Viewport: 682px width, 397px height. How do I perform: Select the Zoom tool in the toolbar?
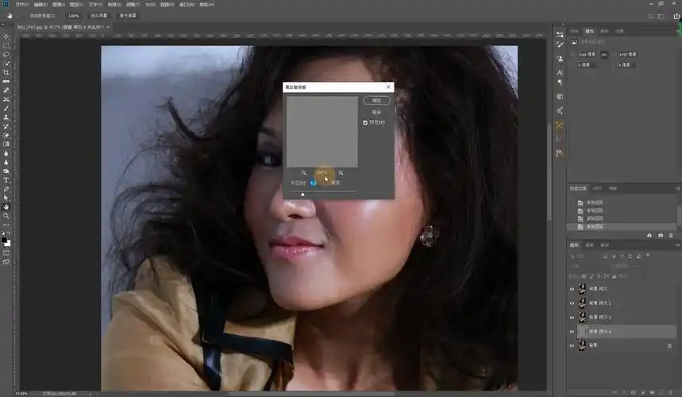6,215
